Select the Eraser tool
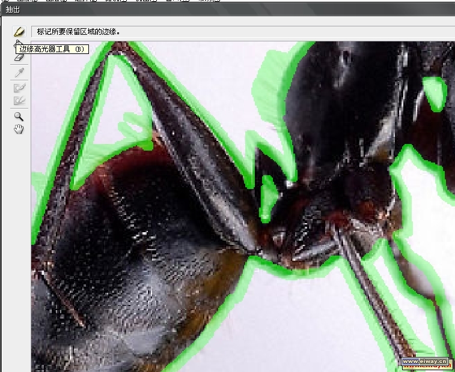 pos(19,57)
